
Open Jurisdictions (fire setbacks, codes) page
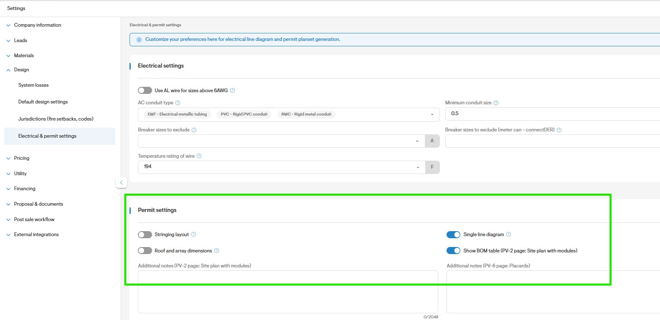[56, 119]
